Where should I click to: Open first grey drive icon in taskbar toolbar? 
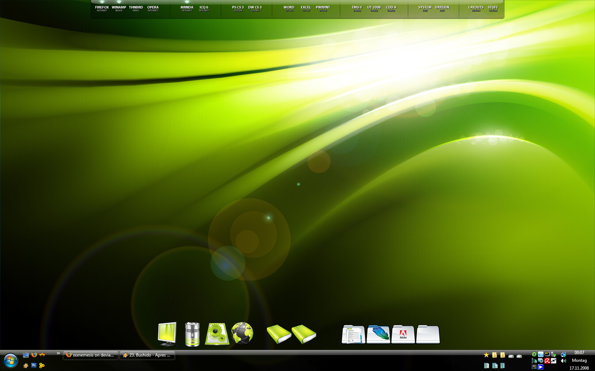pyautogui.click(x=511, y=356)
